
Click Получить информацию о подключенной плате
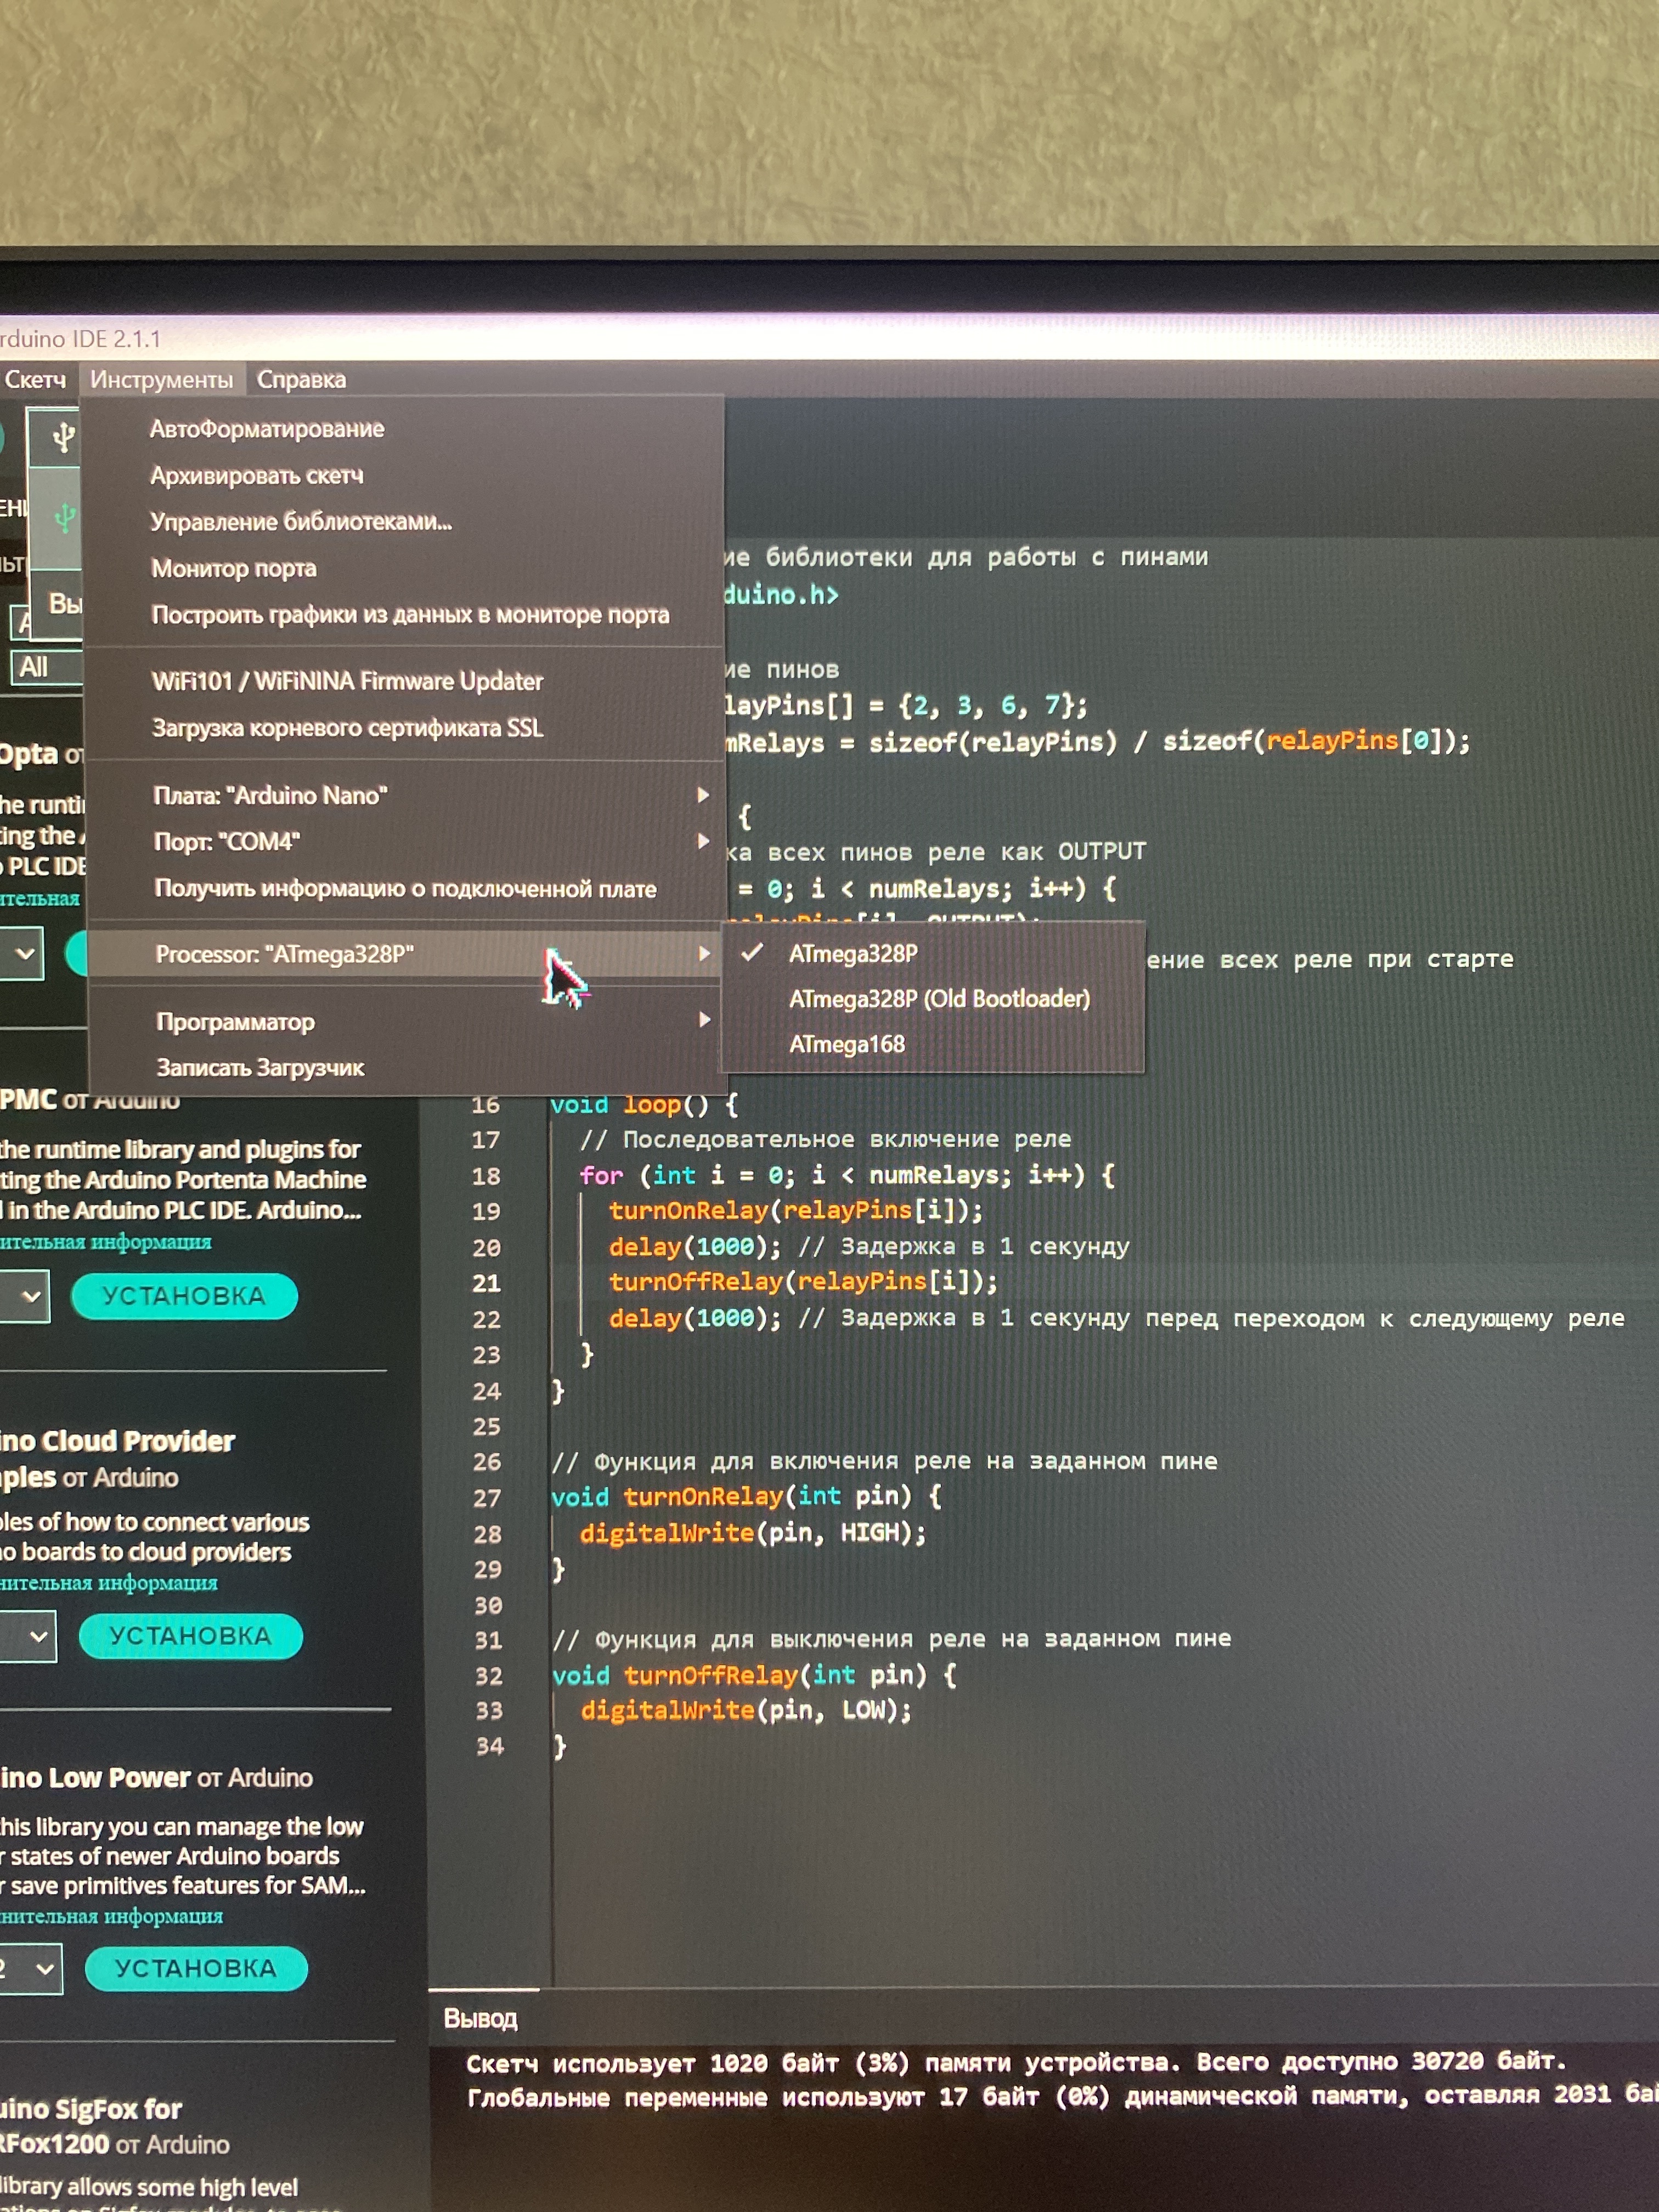(x=405, y=889)
